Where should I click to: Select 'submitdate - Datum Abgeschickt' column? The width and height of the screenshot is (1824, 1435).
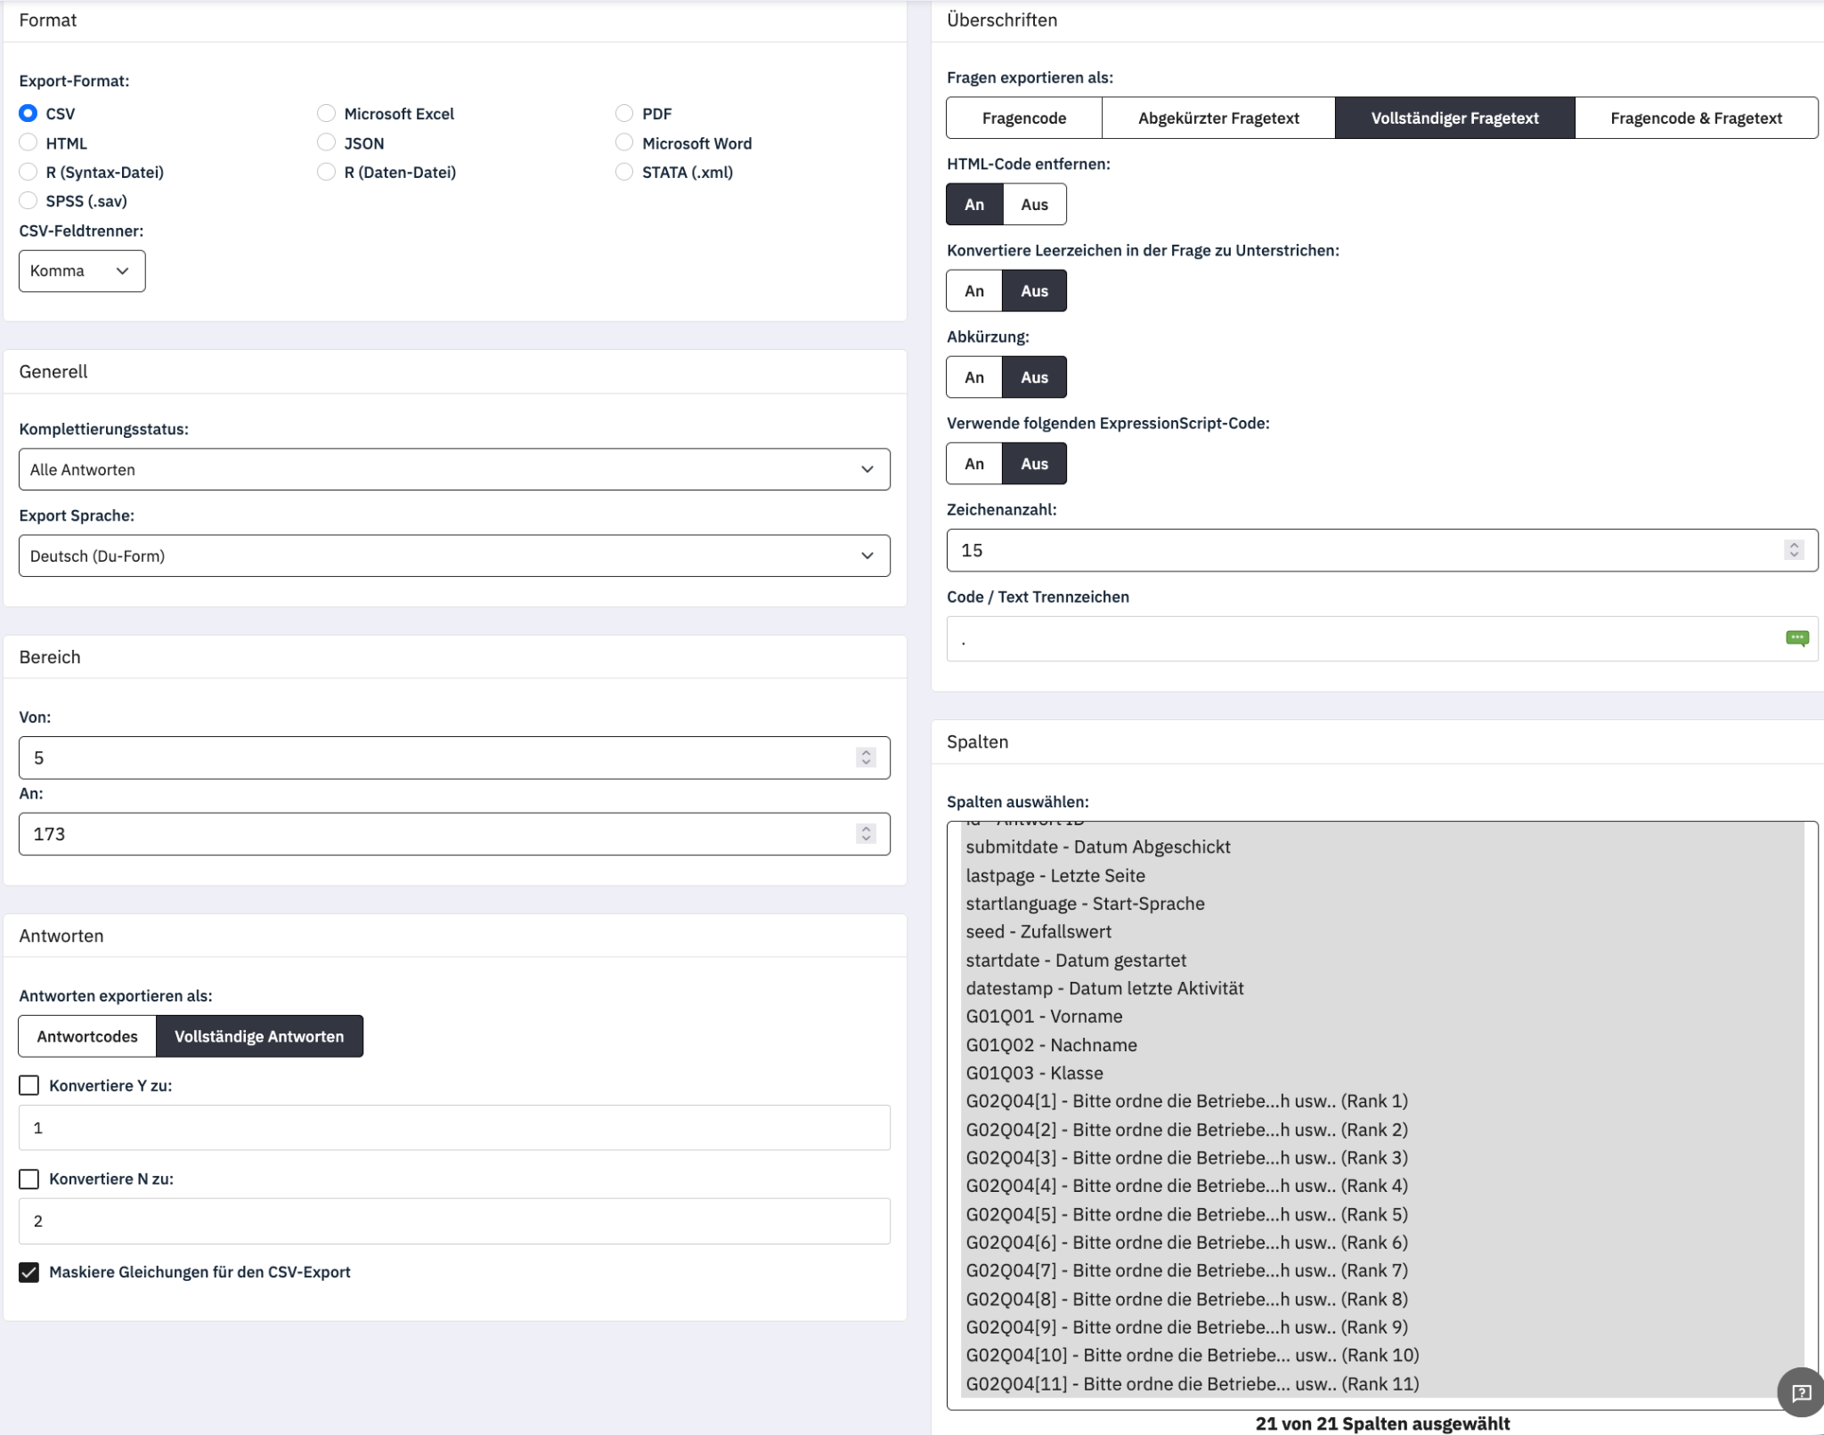[1382, 847]
